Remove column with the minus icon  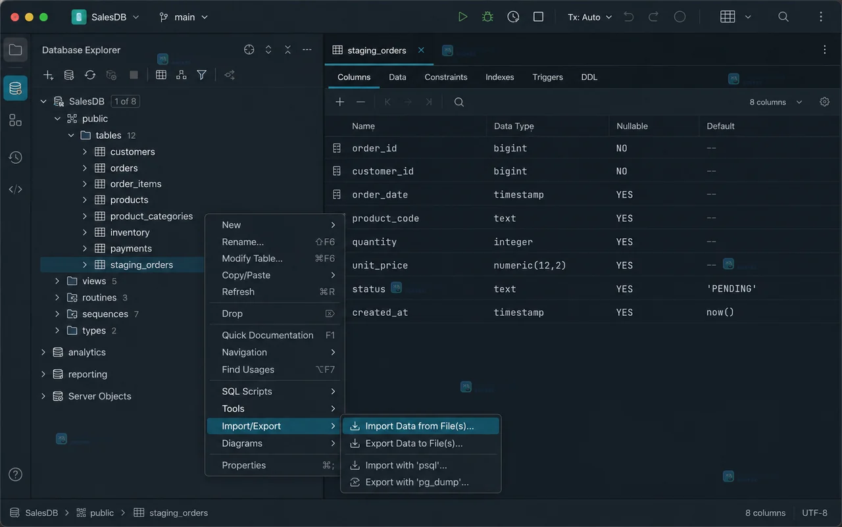coord(360,102)
